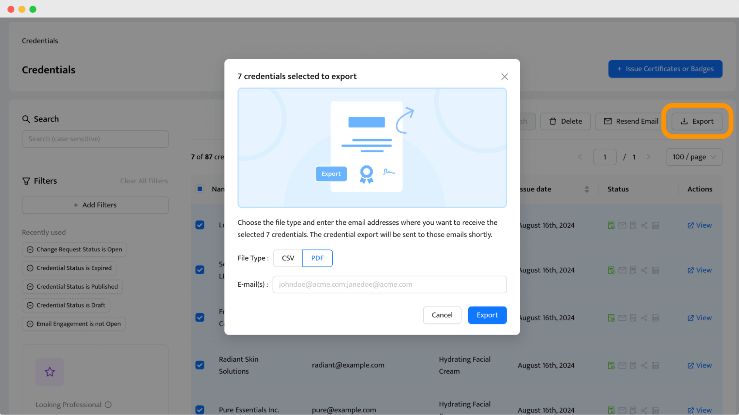Select PDF file type

[318, 258]
